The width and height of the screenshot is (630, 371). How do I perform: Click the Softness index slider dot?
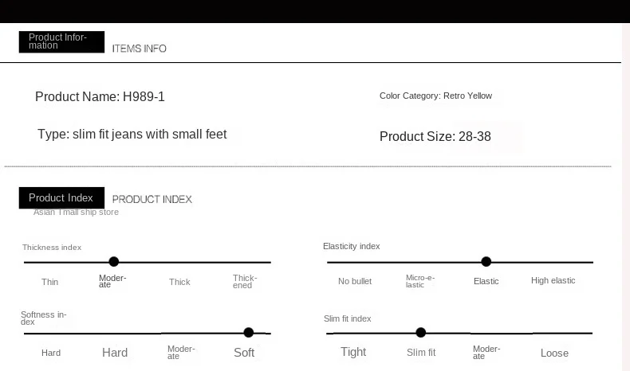pos(249,333)
